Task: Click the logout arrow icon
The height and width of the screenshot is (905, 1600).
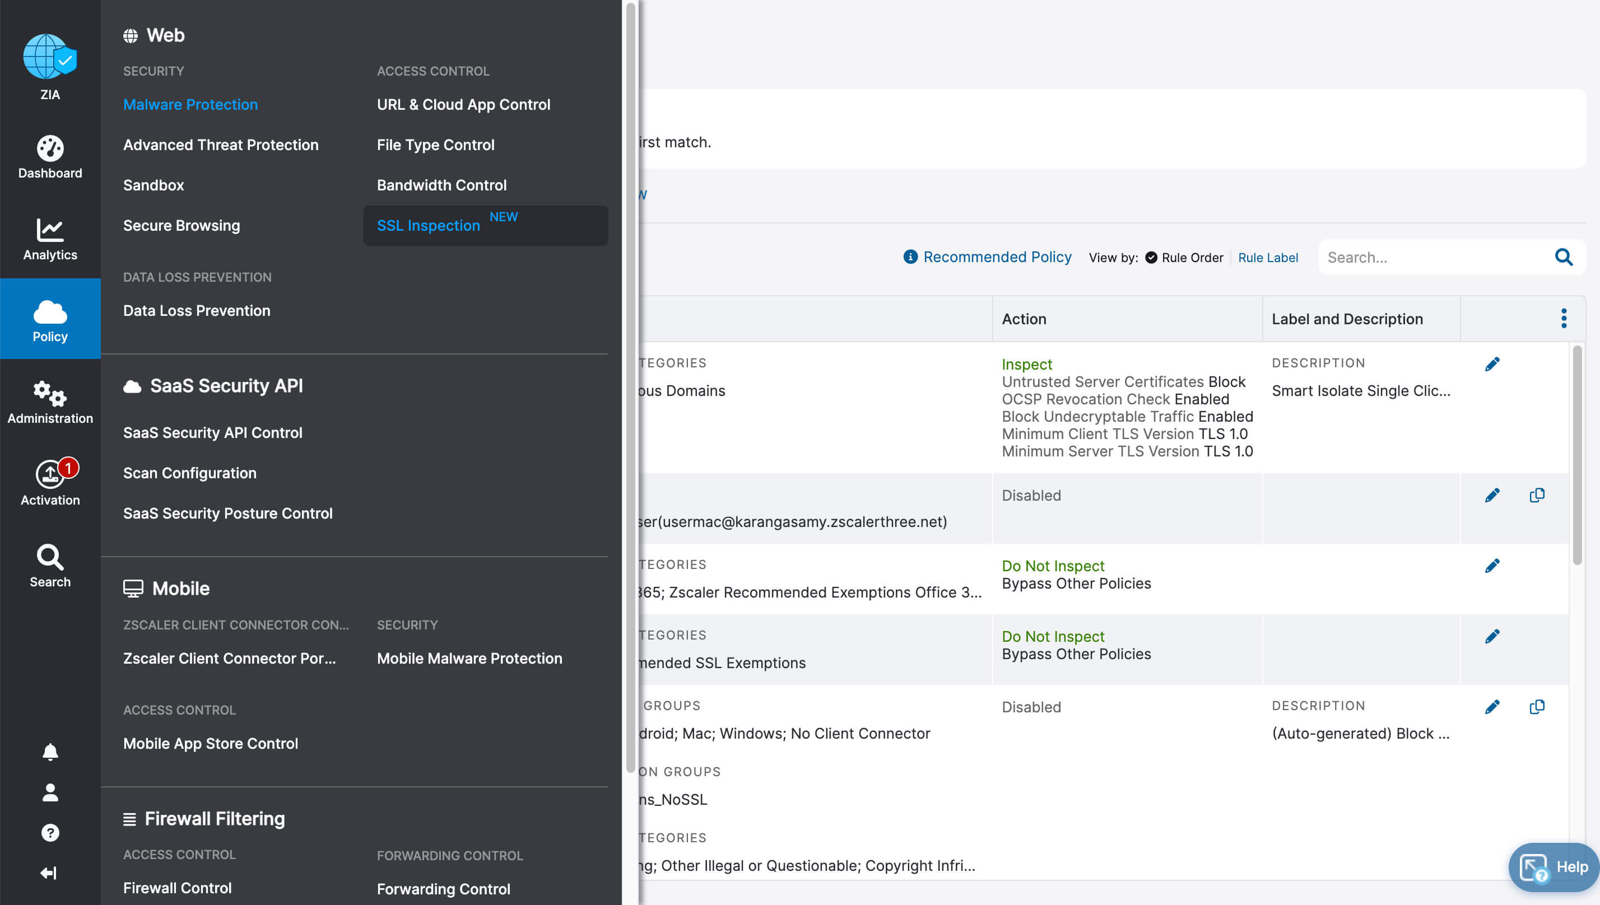Action: 49,873
